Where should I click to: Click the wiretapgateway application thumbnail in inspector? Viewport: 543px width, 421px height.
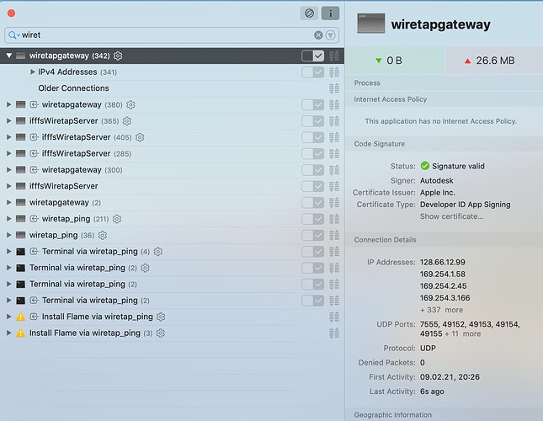point(371,24)
